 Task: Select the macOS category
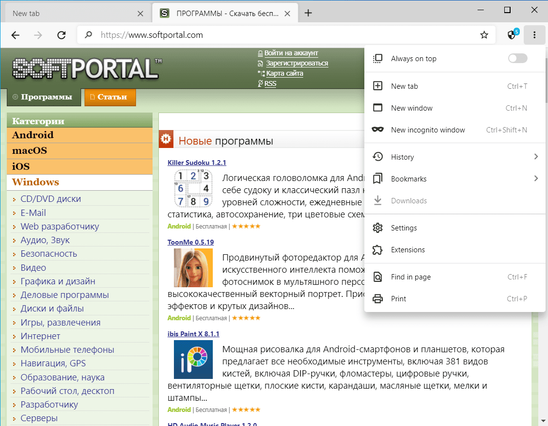pyautogui.click(x=80, y=151)
